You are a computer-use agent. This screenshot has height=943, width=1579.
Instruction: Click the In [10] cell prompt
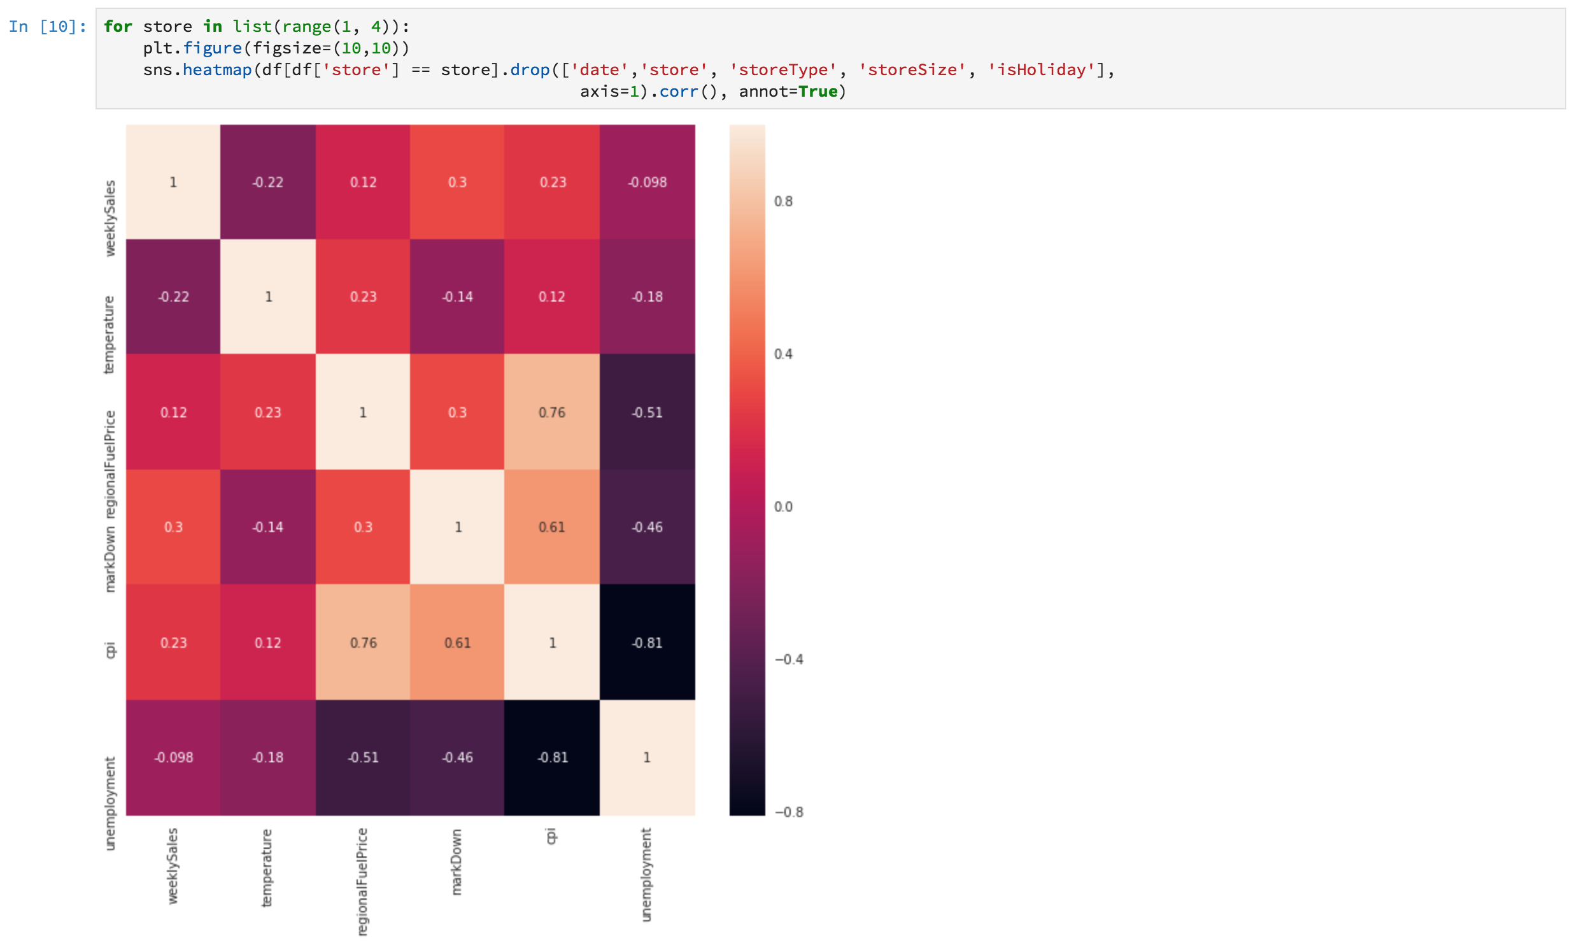pyautogui.click(x=47, y=27)
